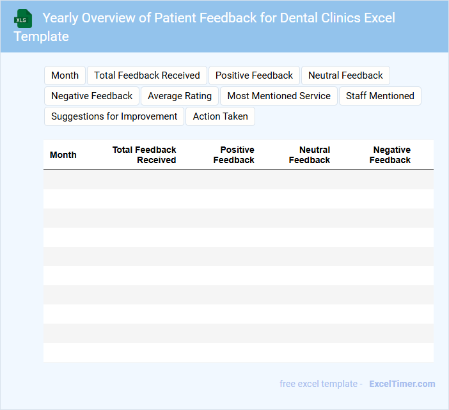Image resolution: width=449 pixels, height=410 pixels.
Task: Click the first empty table row
Action: point(238,180)
